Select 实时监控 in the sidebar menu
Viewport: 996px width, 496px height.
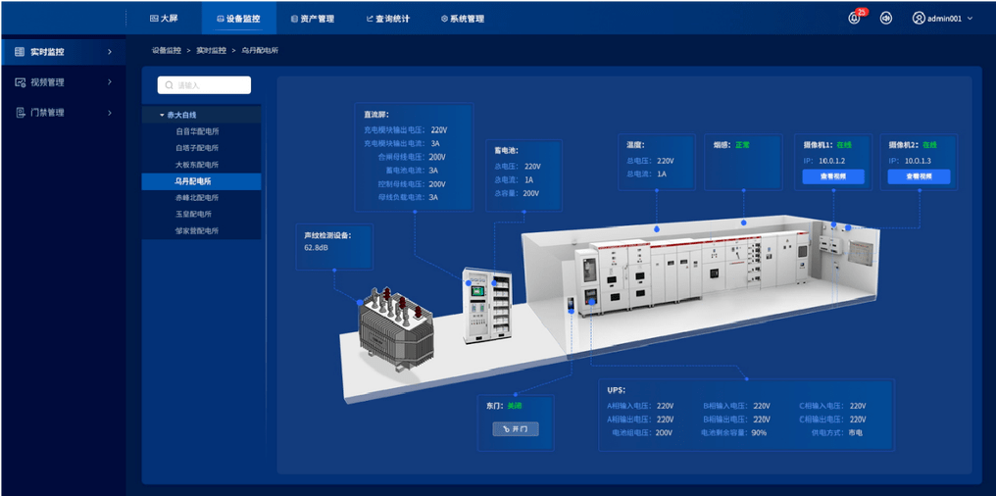[x=63, y=52]
